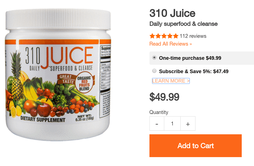Click the 112 reviews count text
The image size is (254, 166).
click(193, 36)
